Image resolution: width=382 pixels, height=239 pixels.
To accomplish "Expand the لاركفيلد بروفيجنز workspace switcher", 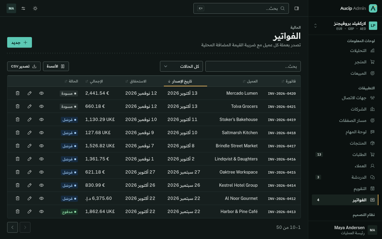I will coord(345,26).
